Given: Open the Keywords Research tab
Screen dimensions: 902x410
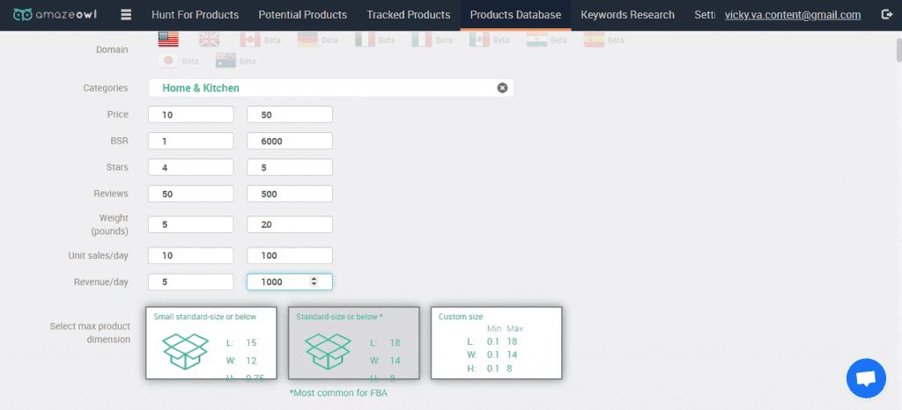Looking at the screenshot, I should point(627,15).
